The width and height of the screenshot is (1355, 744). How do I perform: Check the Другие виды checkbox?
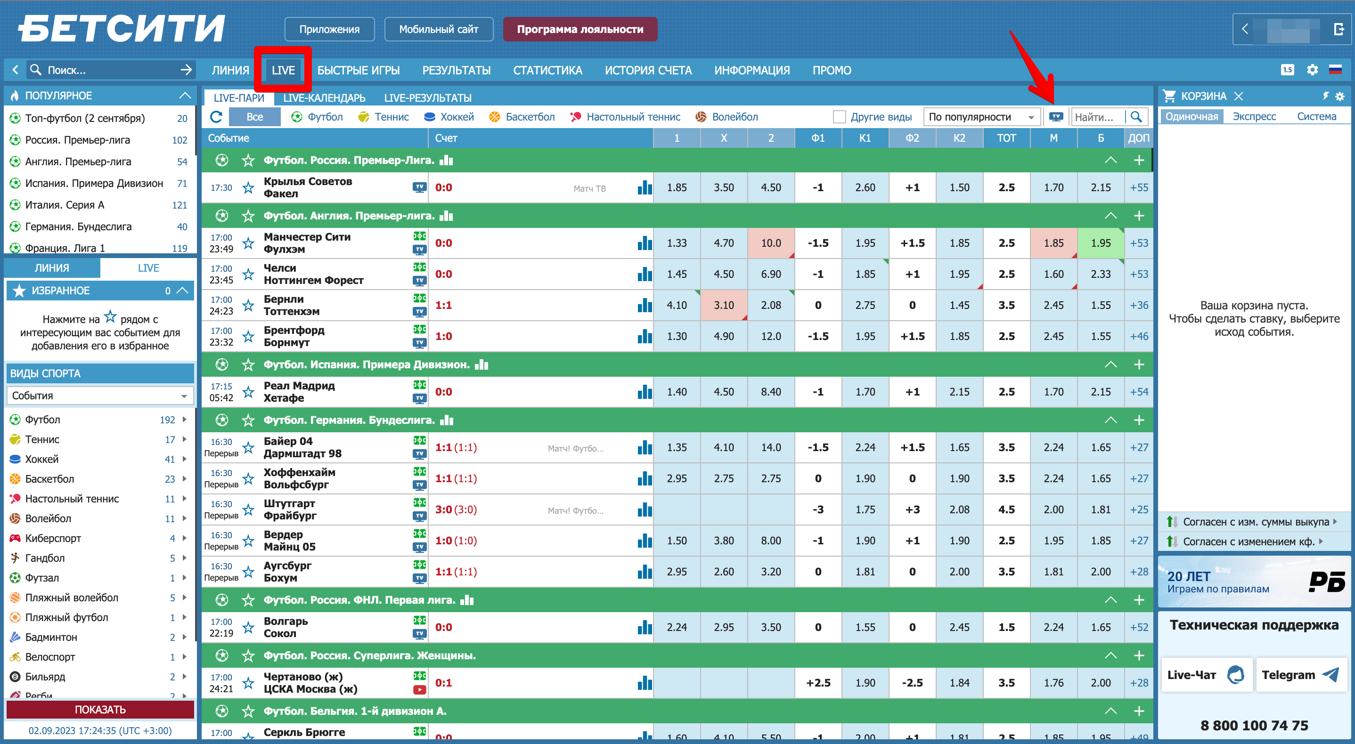pos(840,117)
